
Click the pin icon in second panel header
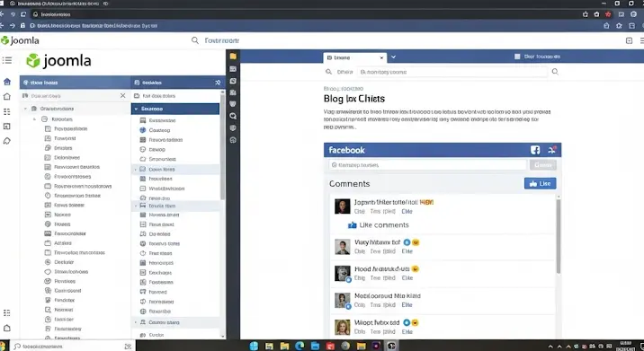pos(218,83)
